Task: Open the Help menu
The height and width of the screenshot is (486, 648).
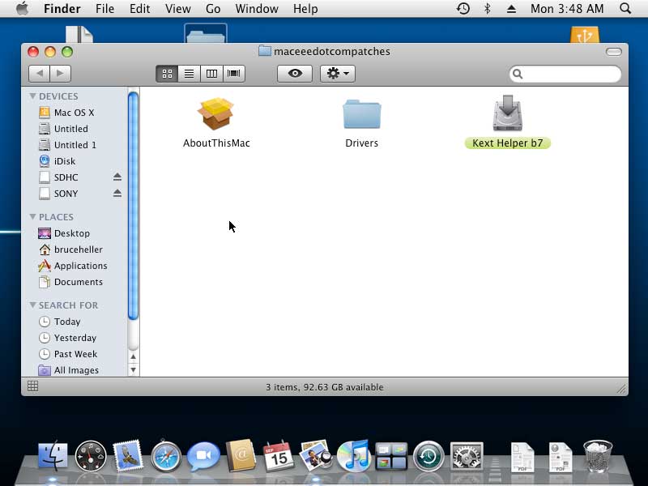Action: (x=305, y=9)
